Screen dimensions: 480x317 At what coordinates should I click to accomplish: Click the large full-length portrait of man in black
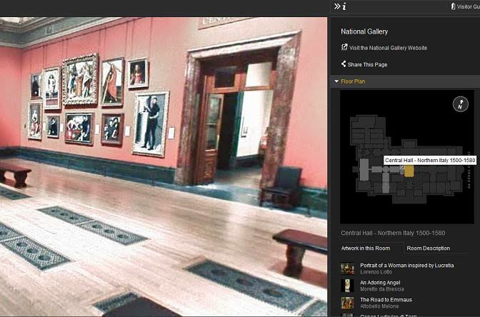150,124
